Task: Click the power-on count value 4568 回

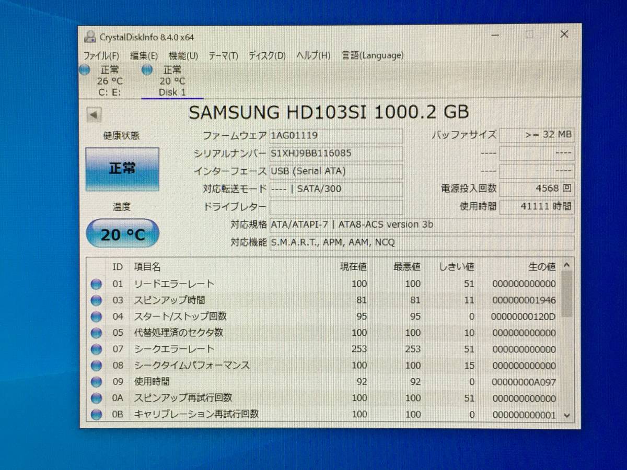Action: [537, 189]
